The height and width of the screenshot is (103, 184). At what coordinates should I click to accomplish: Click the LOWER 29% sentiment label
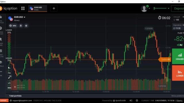coord(9,31)
